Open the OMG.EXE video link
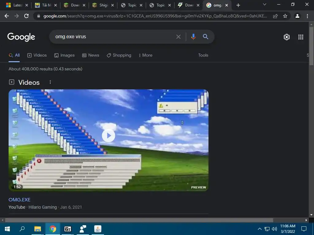The image size is (314, 235). (19, 200)
